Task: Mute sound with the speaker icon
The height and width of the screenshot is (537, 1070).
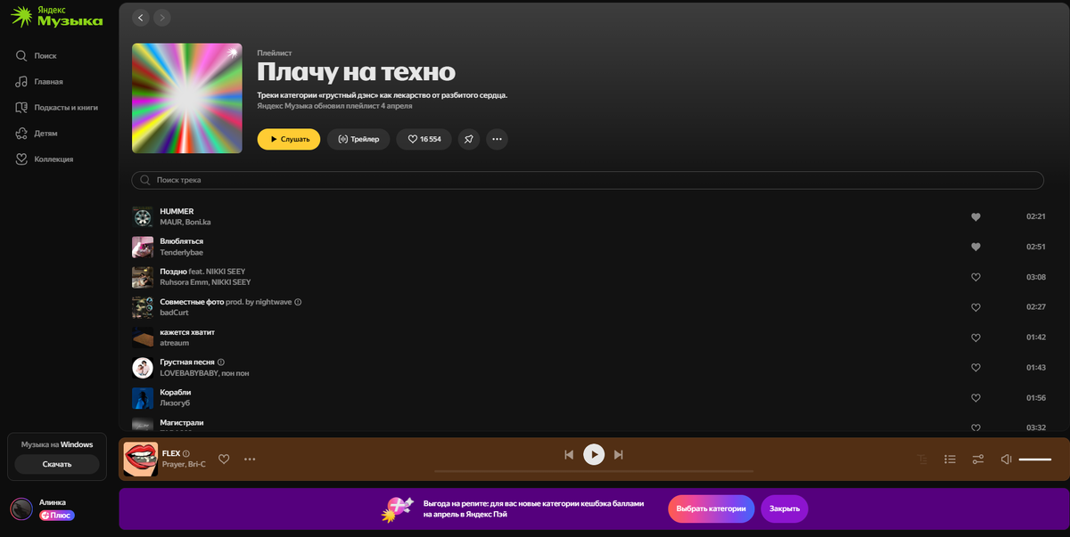Action: click(1006, 460)
